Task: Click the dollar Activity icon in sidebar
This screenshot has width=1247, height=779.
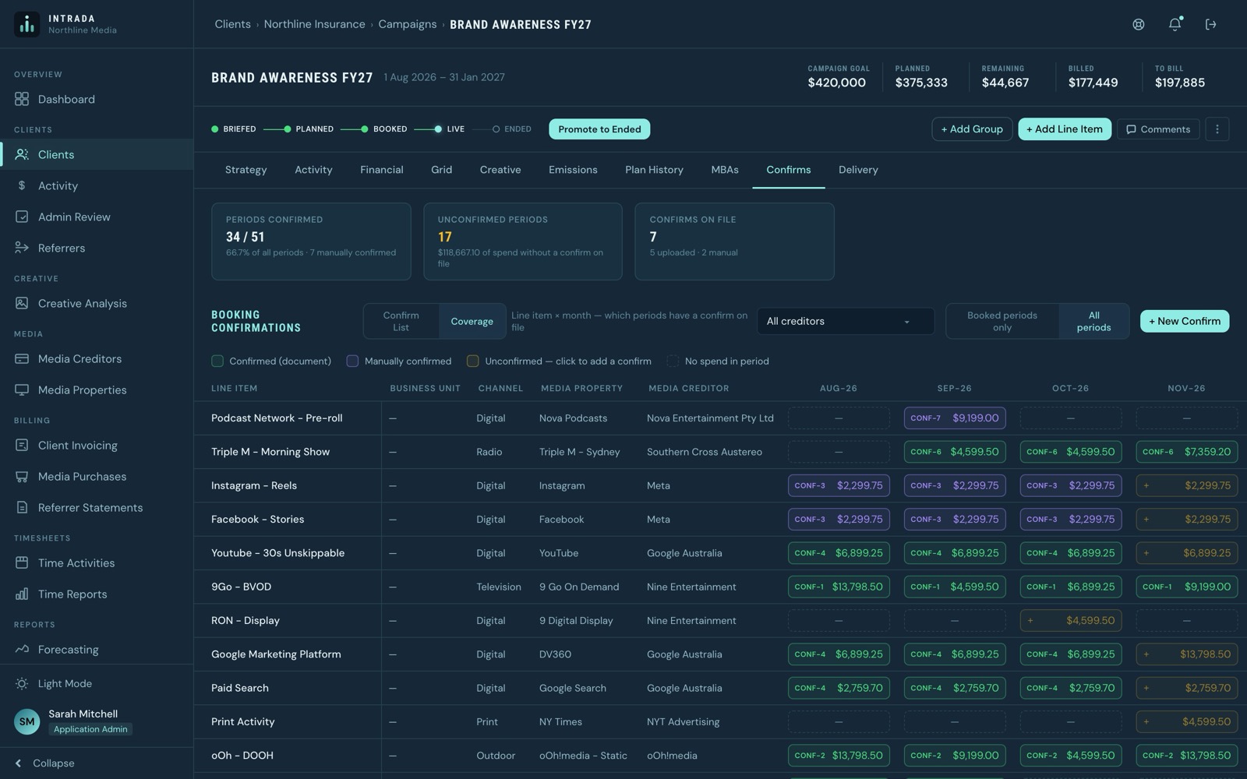Action: pos(22,185)
